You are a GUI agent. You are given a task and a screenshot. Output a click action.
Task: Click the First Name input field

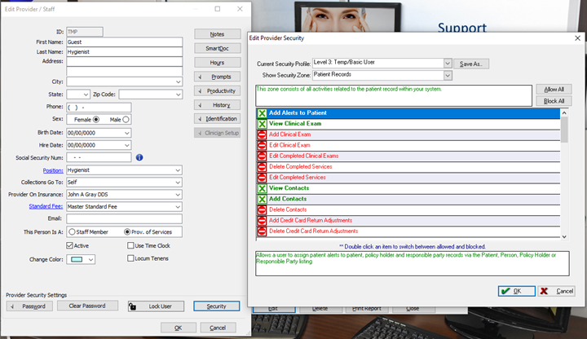(124, 42)
